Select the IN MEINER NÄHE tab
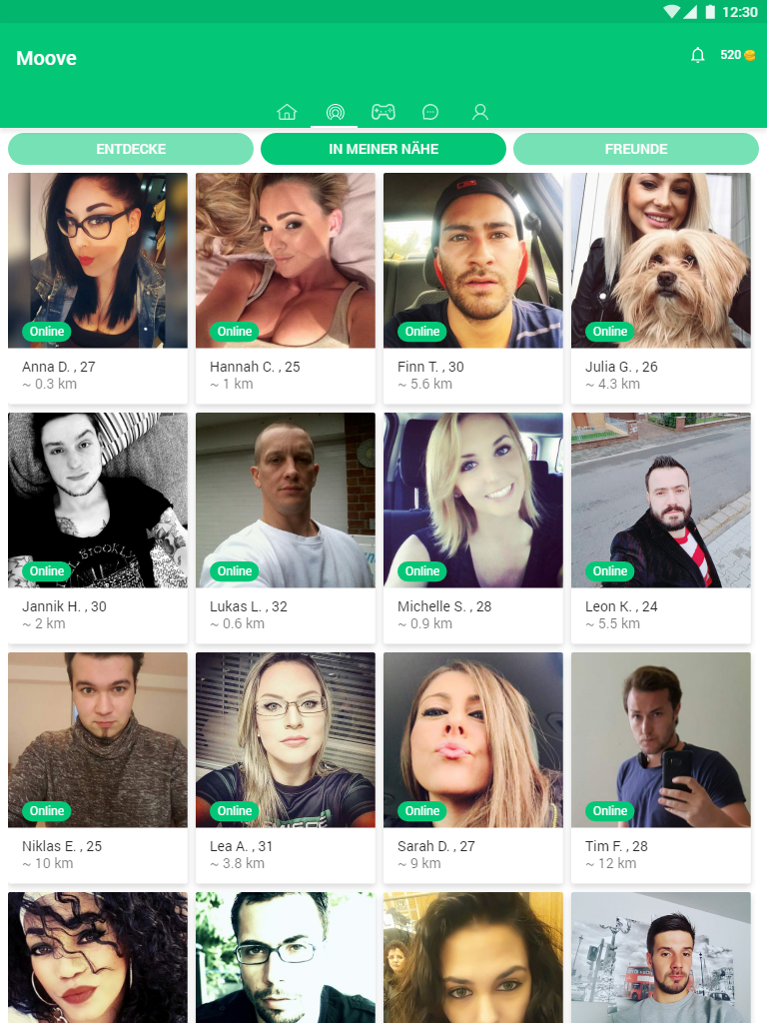Image resolution: width=767 pixels, height=1023 pixels. click(383, 149)
